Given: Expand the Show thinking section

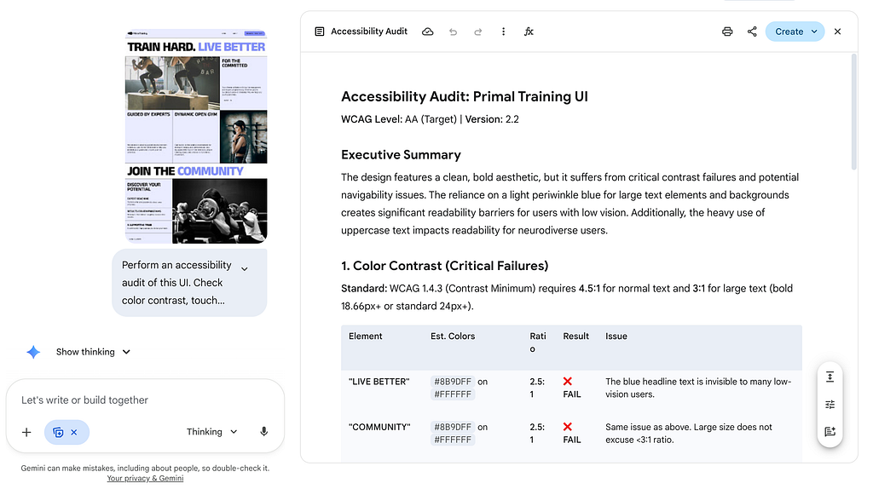Looking at the screenshot, I should click(x=93, y=352).
